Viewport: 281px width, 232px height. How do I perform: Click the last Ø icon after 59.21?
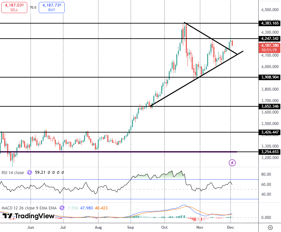(62, 172)
